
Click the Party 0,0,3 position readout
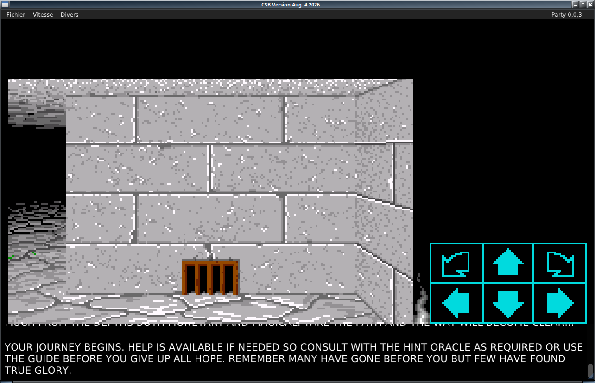pos(566,15)
